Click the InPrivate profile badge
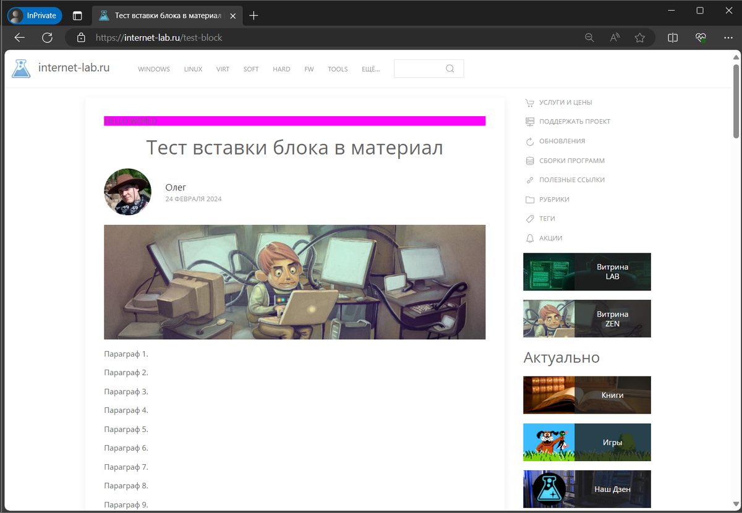 click(x=35, y=15)
